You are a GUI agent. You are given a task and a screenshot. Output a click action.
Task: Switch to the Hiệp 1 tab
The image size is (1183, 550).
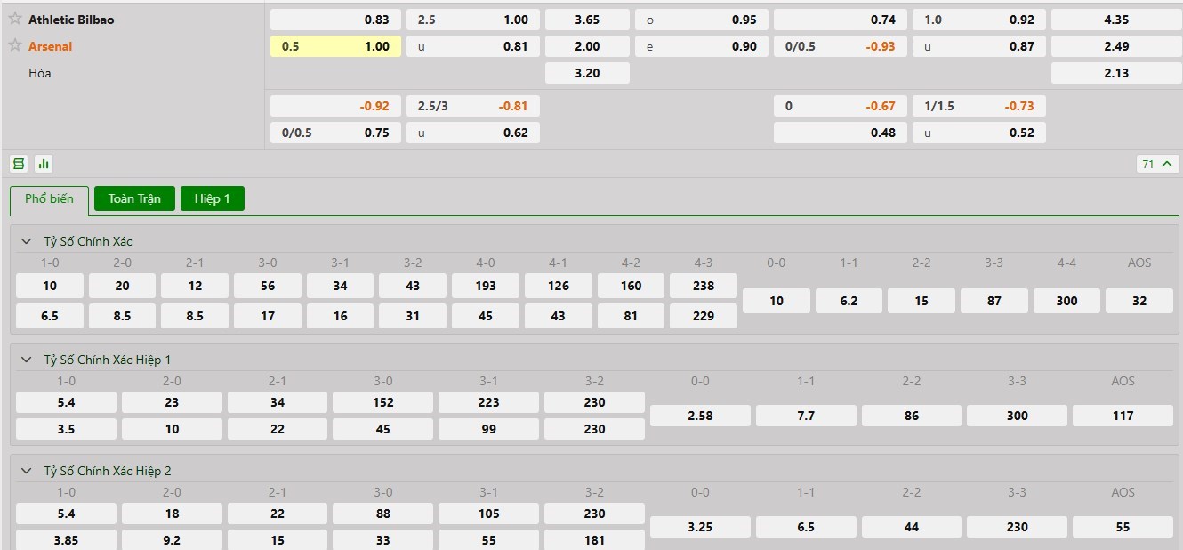tap(213, 198)
